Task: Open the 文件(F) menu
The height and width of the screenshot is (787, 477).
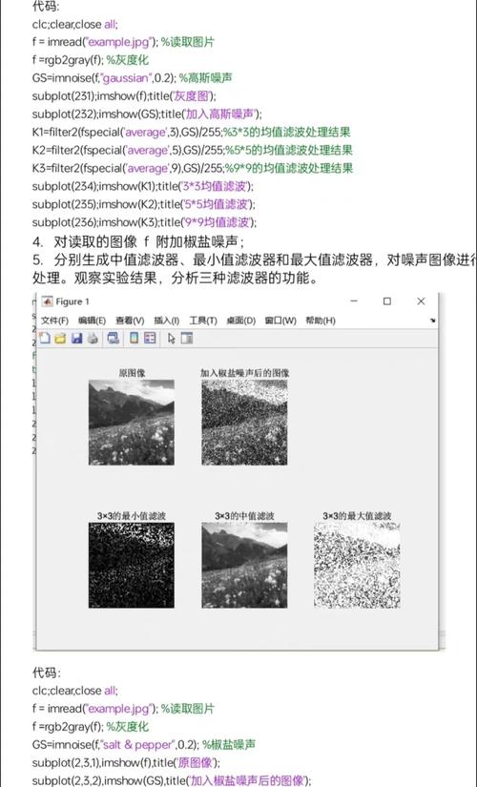Action: click(54, 321)
